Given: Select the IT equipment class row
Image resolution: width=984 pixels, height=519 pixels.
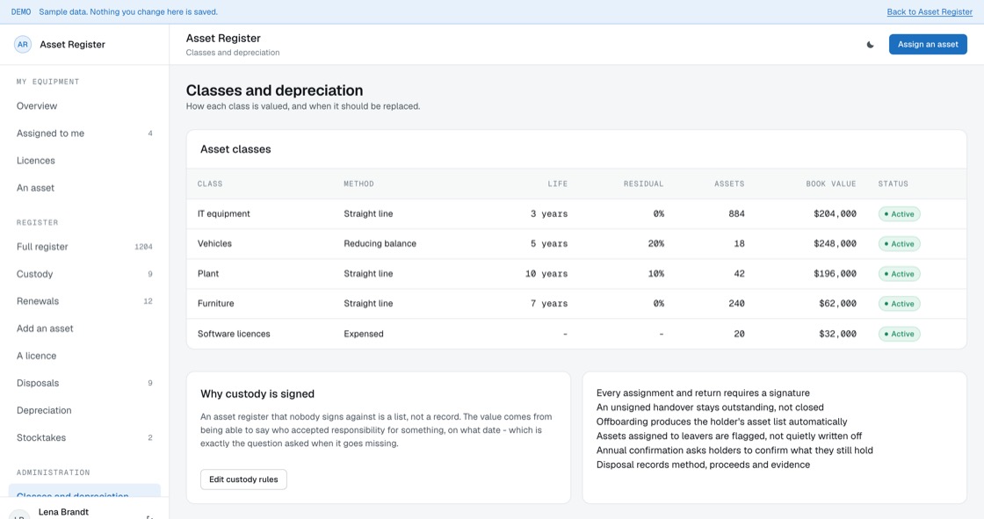Looking at the screenshot, I should (x=576, y=214).
